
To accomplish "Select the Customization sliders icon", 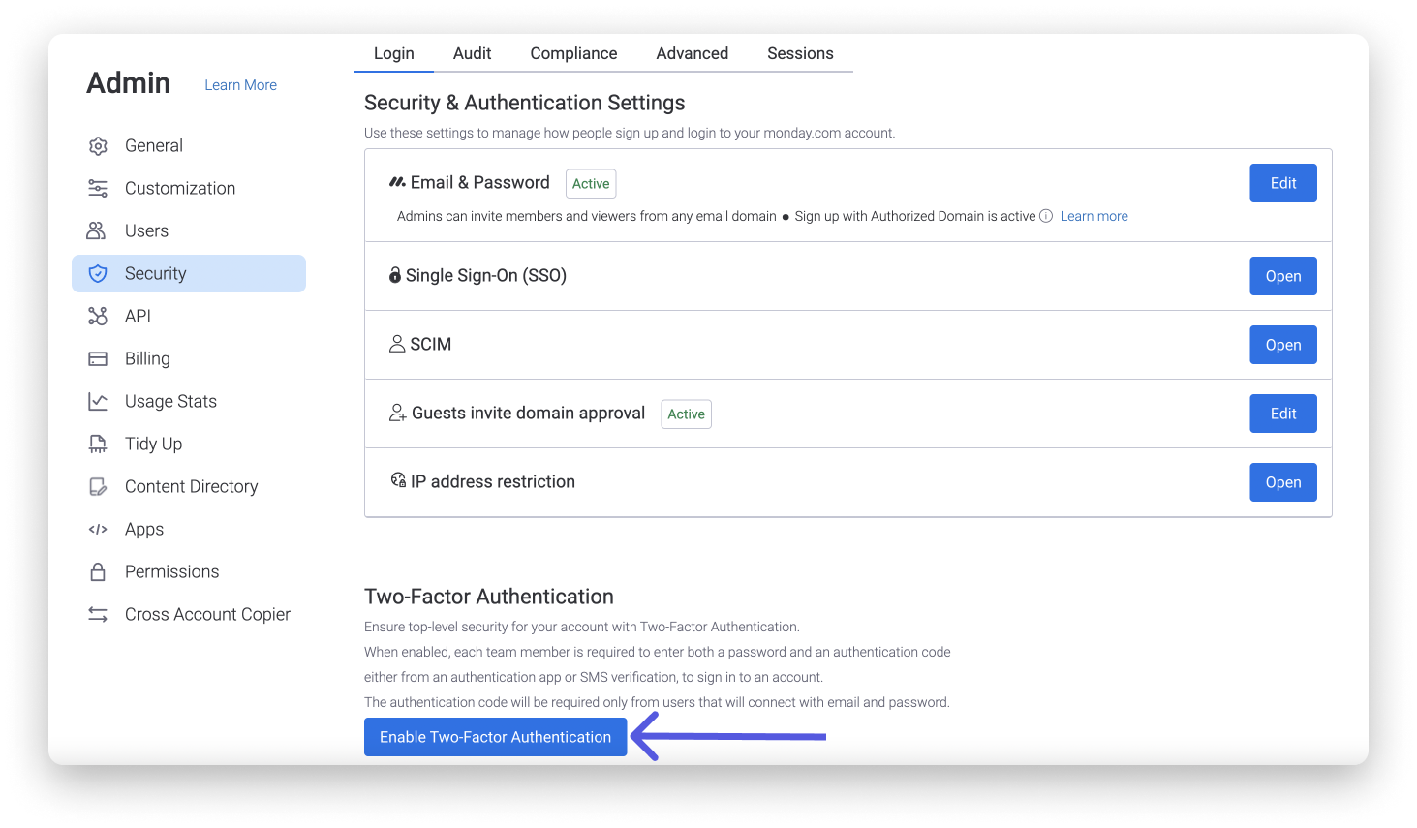I will [x=98, y=188].
